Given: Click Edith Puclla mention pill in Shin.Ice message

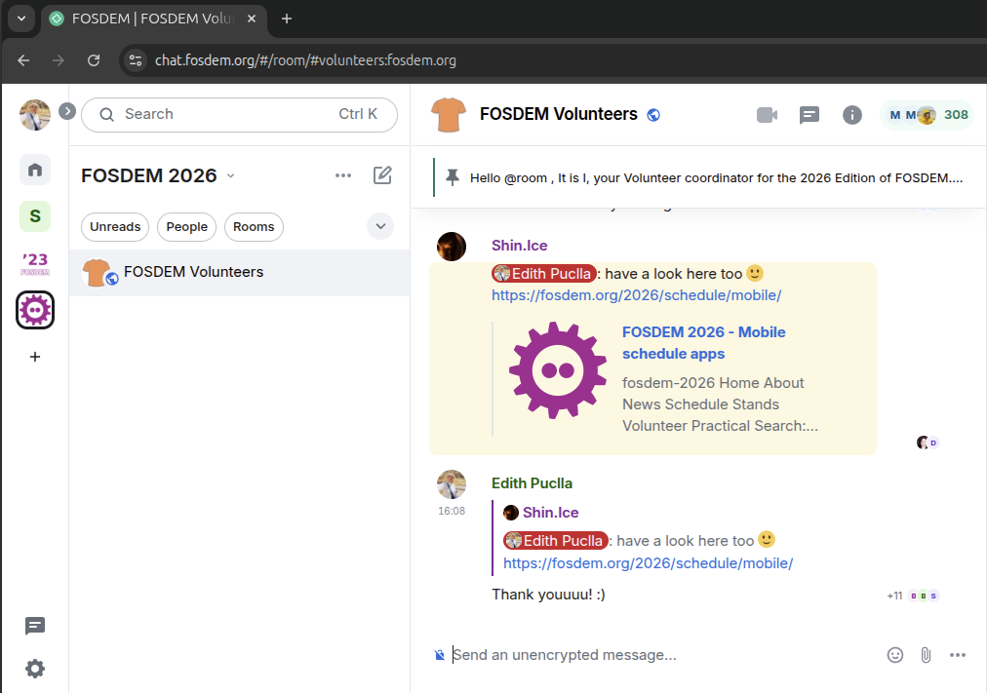Looking at the screenshot, I should click(544, 274).
